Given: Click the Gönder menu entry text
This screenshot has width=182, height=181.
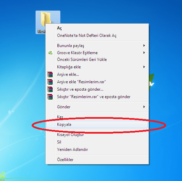Looking at the screenshot, I should [x=64, y=107].
